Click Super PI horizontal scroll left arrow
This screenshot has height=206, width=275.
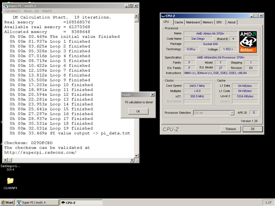pos(5,160)
